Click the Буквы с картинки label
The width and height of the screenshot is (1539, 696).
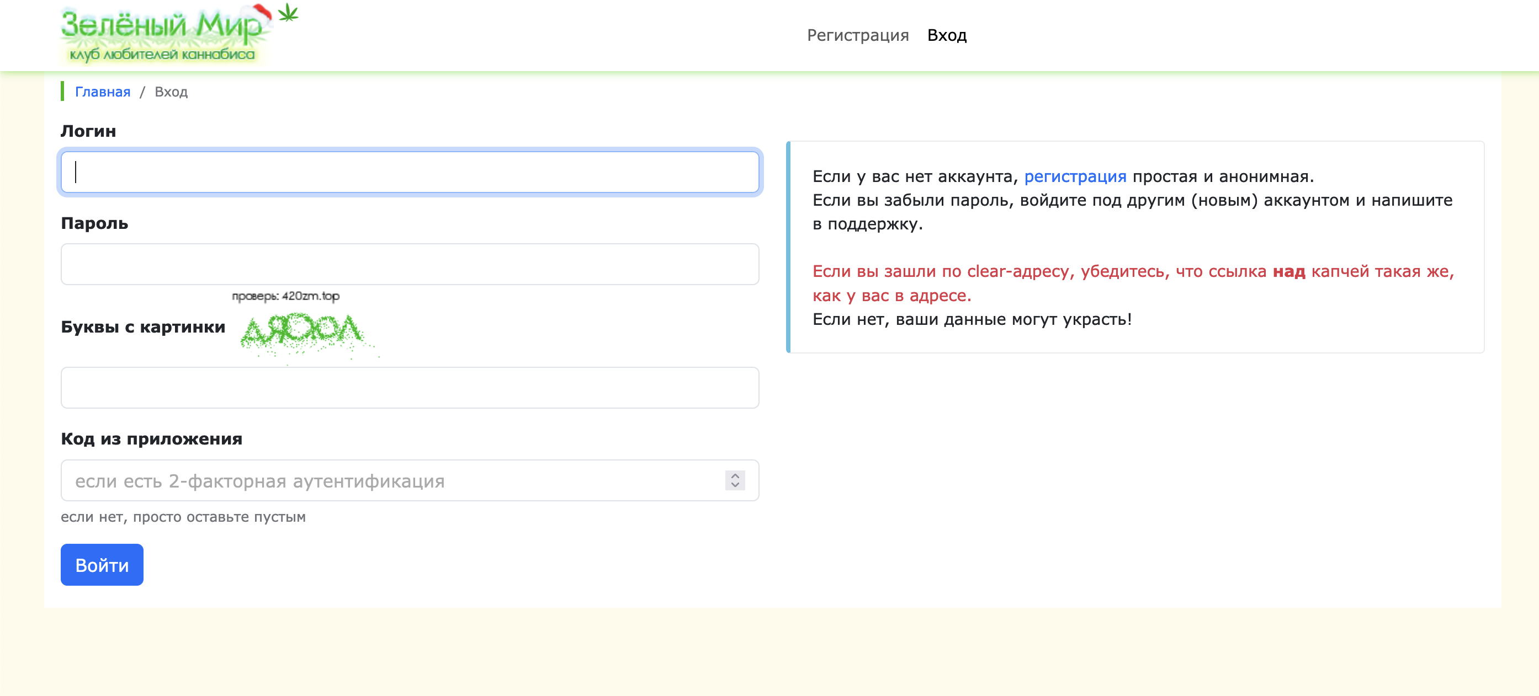click(143, 326)
